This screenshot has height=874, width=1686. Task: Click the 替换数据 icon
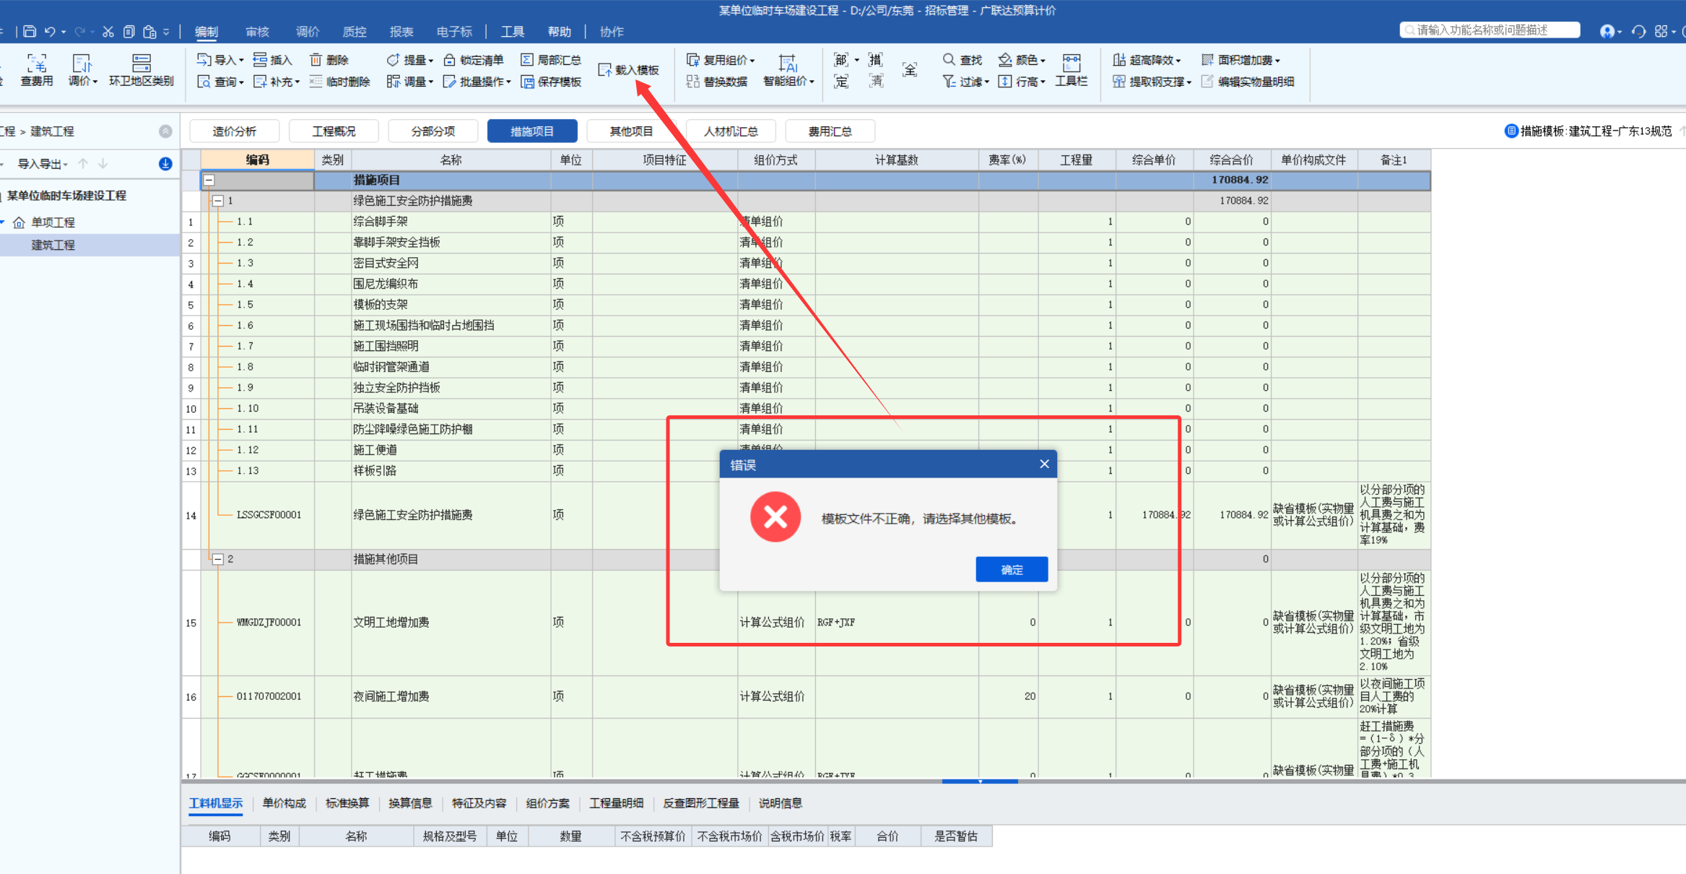click(x=692, y=82)
